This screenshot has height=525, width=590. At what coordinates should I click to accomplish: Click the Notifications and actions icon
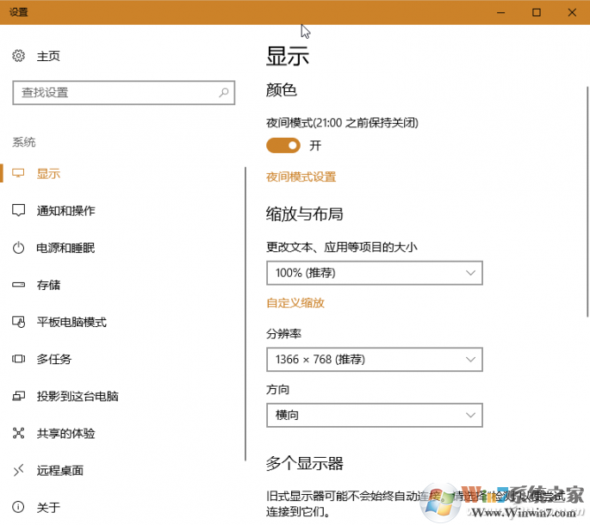[x=19, y=211]
